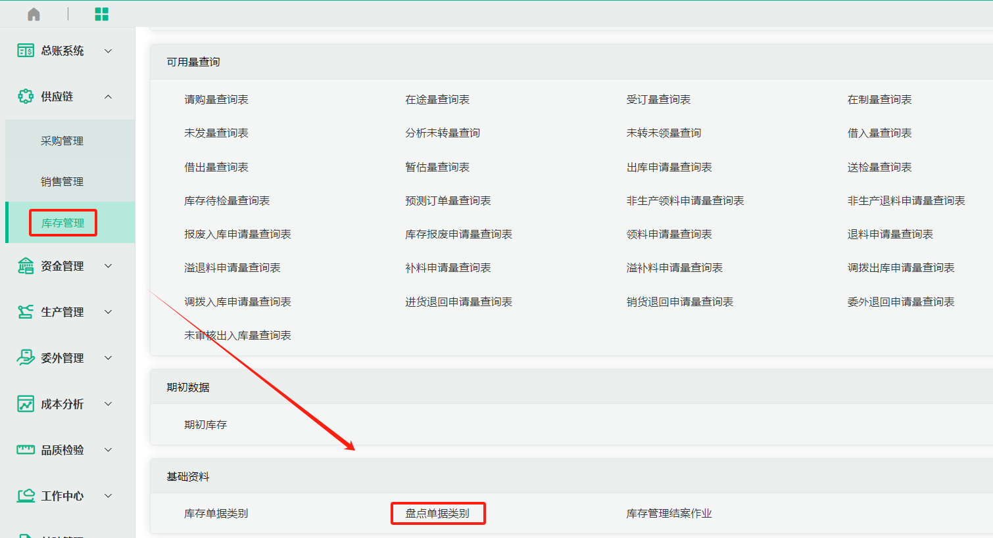This screenshot has width=993, height=538.
Task: Open 借入量查询表 link
Action: [879, 133]
